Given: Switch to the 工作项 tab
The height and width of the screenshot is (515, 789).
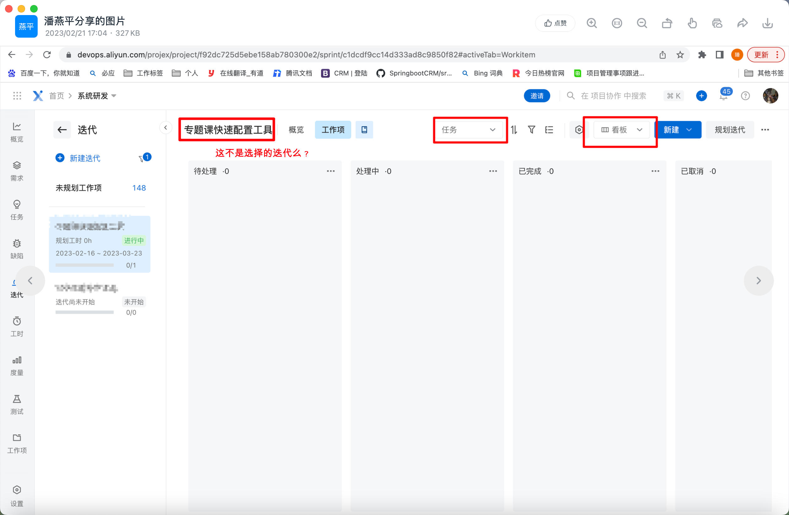Looking at the screenshot, I should (x=333, y=130).
